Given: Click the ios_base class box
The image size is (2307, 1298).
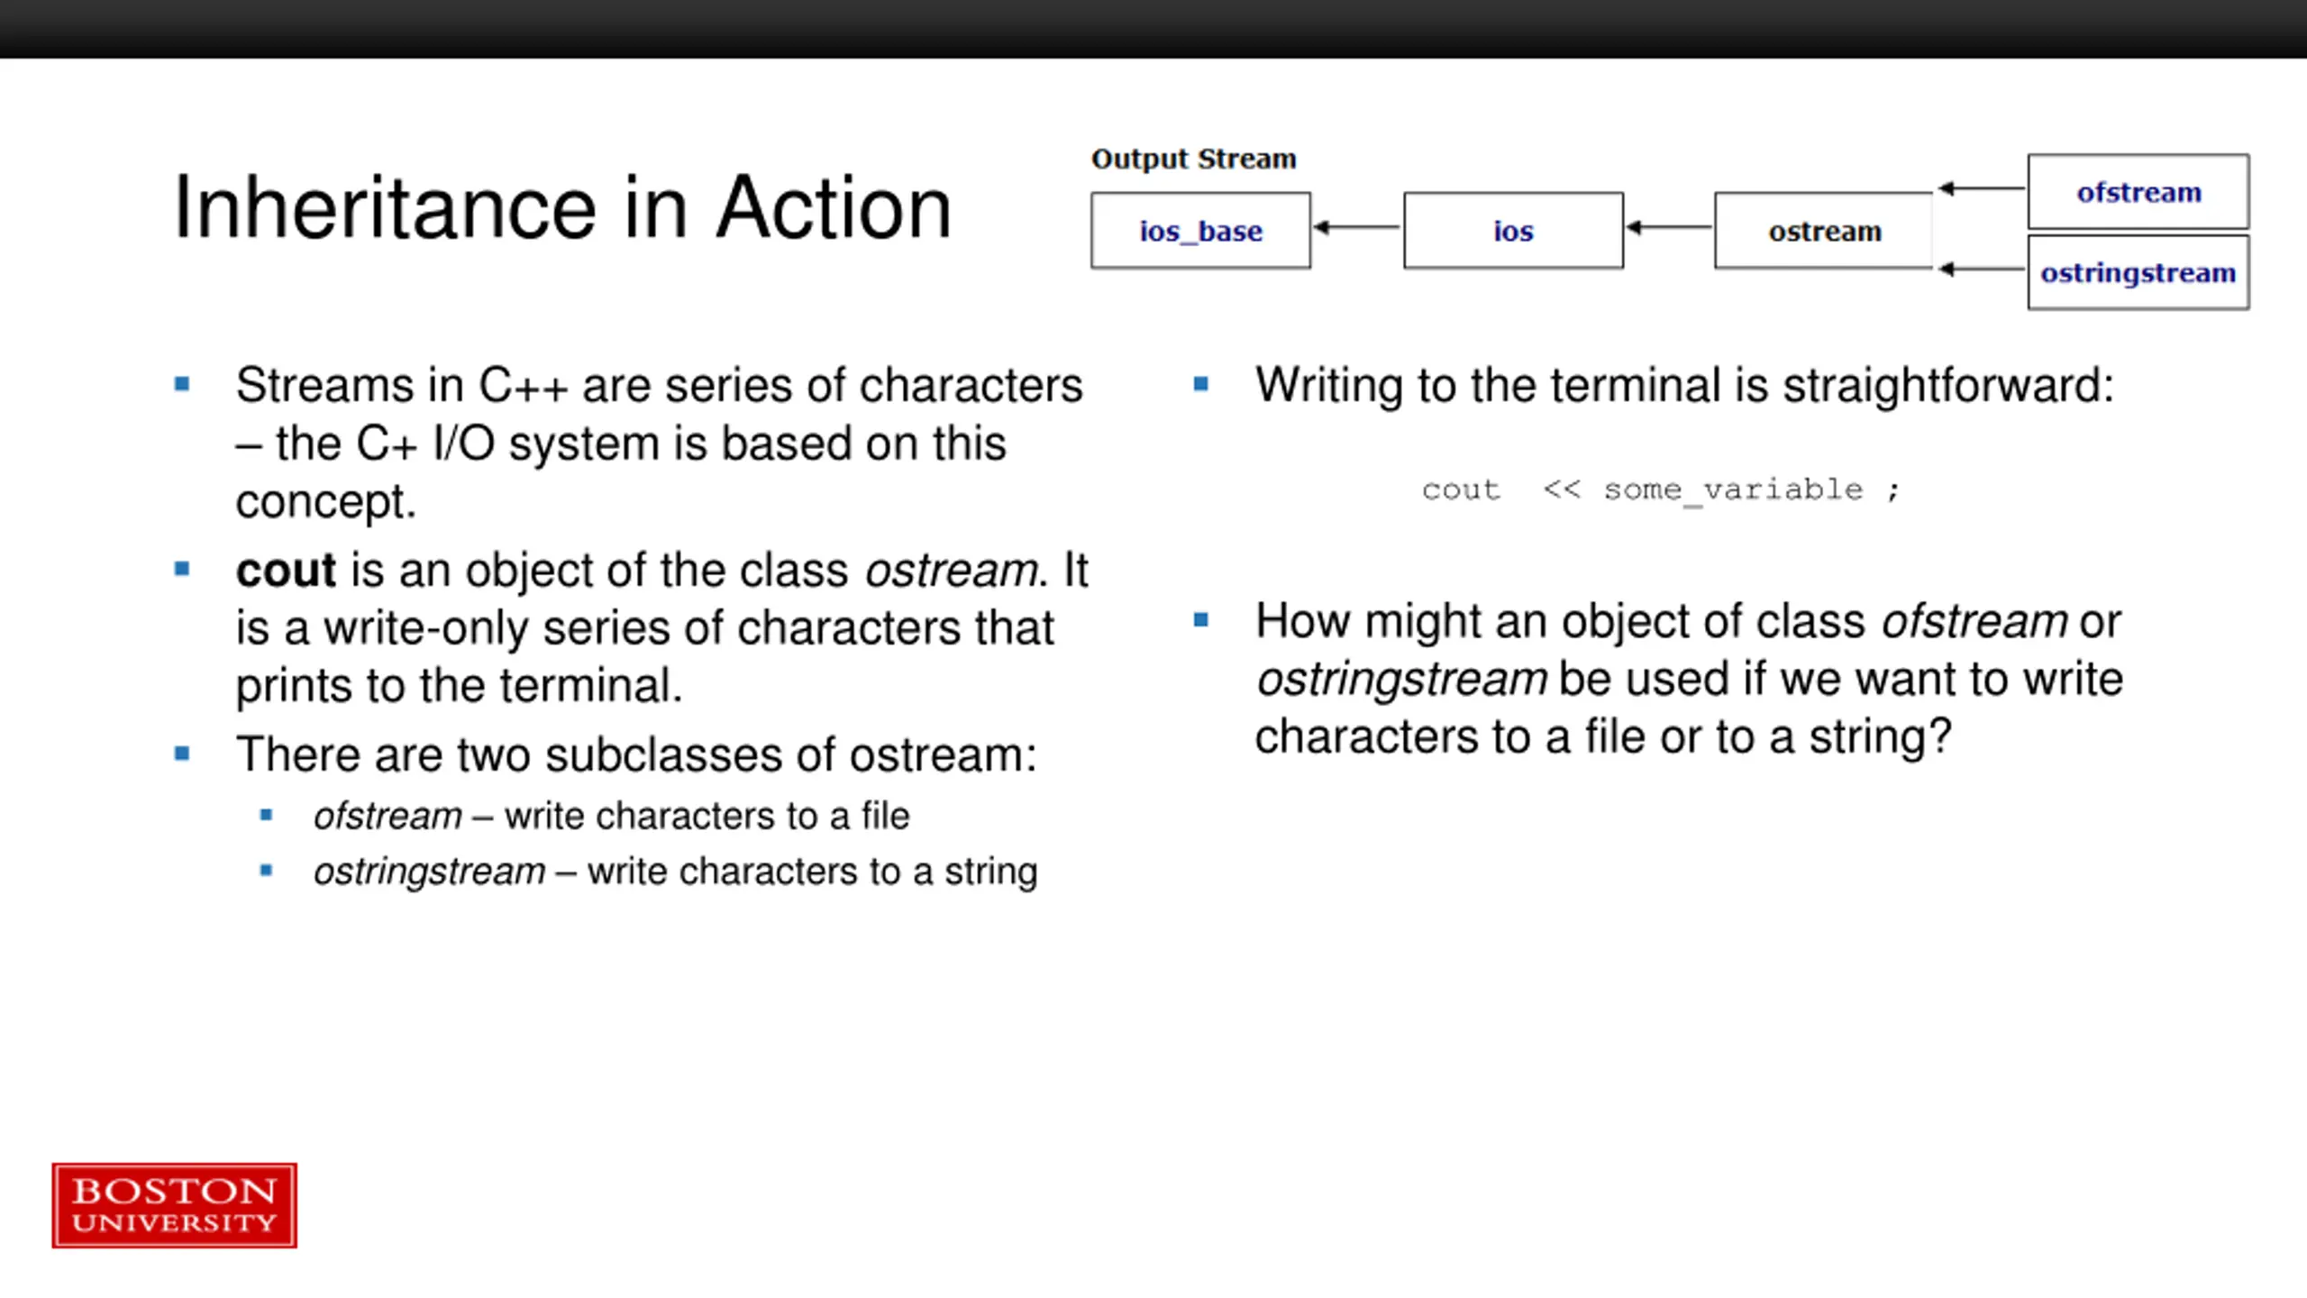Looking at the screenshot, I should tap(1200, 231).
